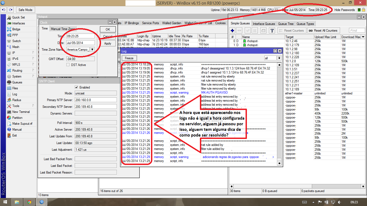Switch to the Queue Types tab

[x=305, y=24]
